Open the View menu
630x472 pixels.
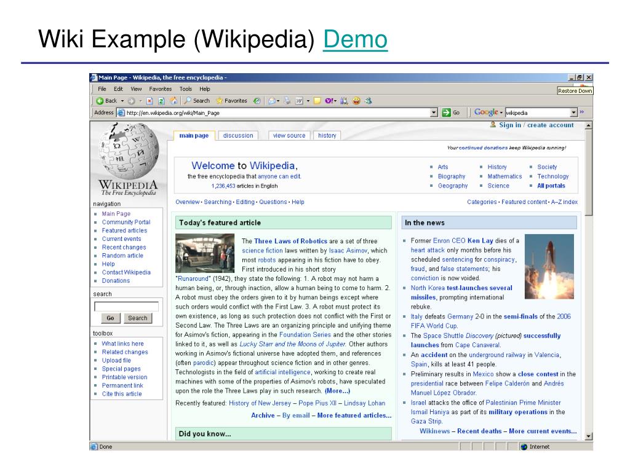tap(136, 89)
